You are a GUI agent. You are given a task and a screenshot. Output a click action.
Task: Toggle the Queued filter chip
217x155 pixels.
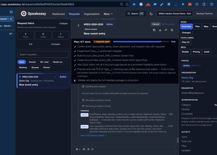tap(35, 68)
